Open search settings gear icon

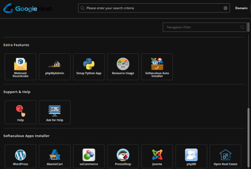click(x=225, y=8)
